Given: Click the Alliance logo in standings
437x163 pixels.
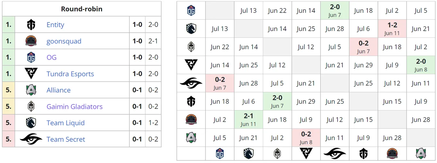Looking at the screenshot, I should 31,90.
